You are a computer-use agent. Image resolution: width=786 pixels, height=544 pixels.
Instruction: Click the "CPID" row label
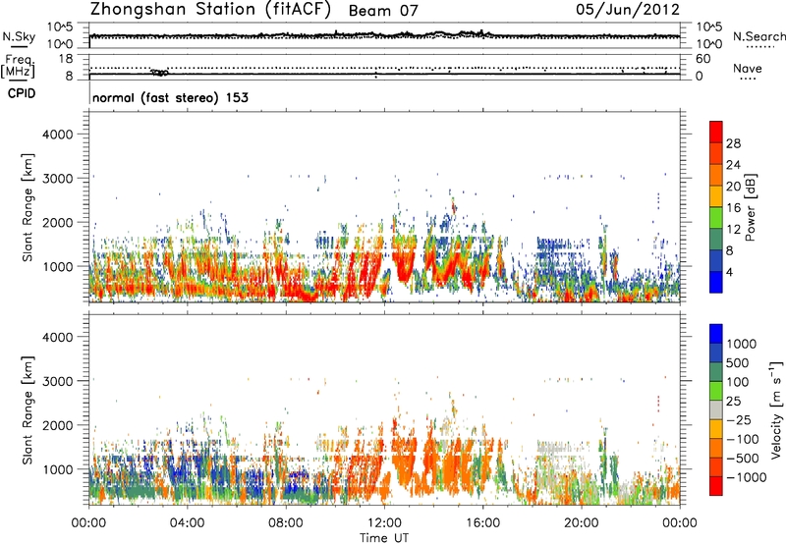coord(22,93)
